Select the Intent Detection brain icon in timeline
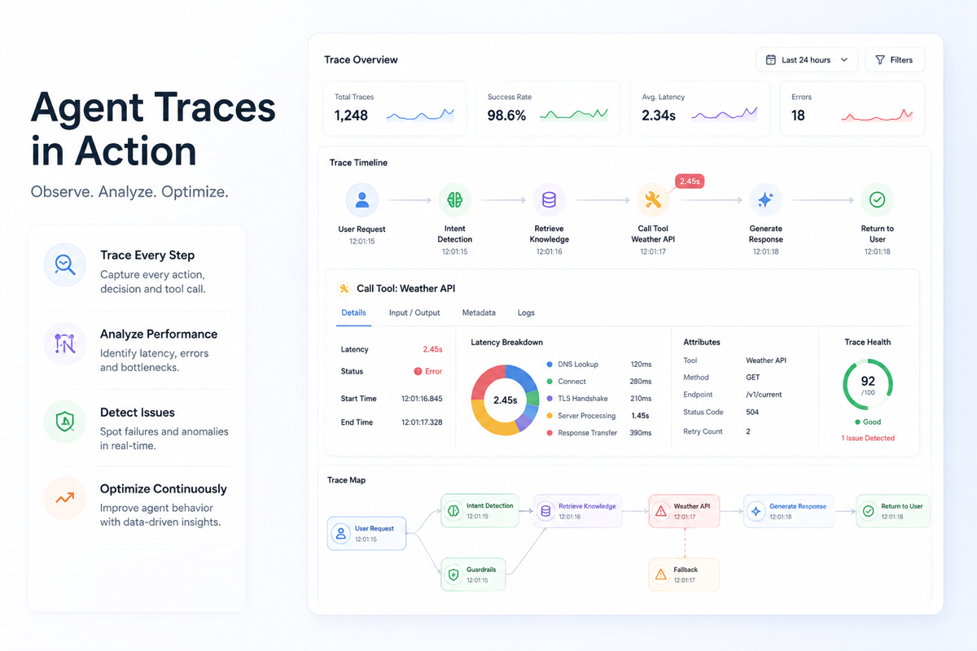 [x=455, y=199]
